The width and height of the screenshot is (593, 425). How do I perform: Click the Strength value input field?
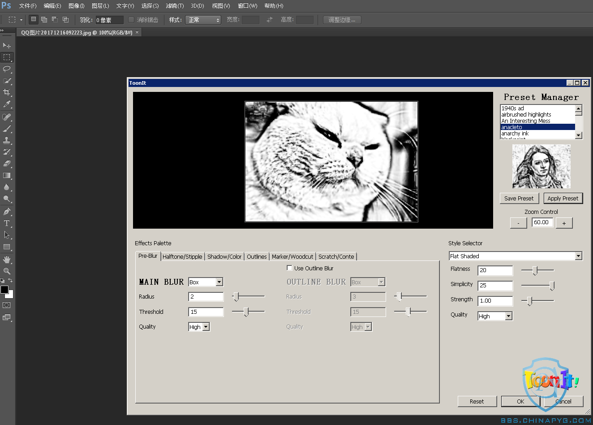click(495, 301)
